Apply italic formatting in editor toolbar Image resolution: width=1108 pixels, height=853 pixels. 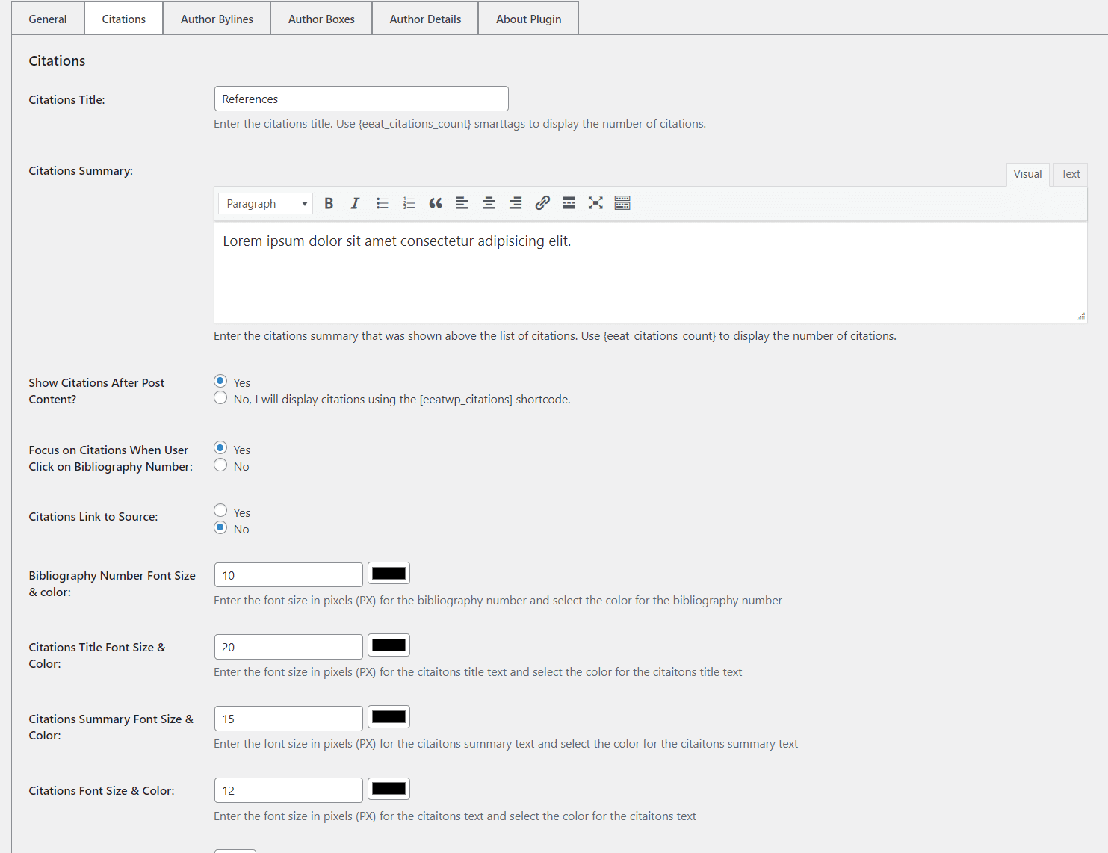(x=355, y=203)
